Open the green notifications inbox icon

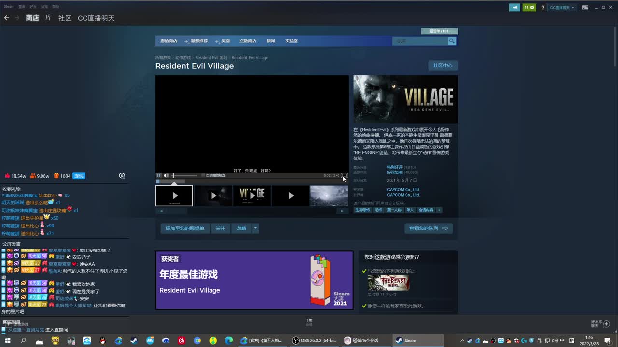pos(529,7)
